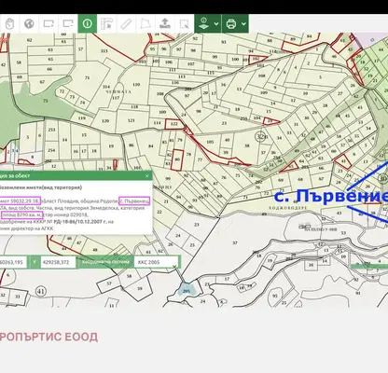Image resolution: width=388 pixels, height=373 pixels.
Task: Click the bold text РД-18-86/10.12.2007 г.
Action: click(x=80, y=222)
